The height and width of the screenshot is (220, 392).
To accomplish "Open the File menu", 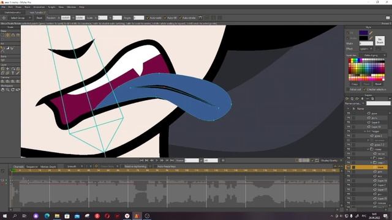I will (x=3, y=7).
